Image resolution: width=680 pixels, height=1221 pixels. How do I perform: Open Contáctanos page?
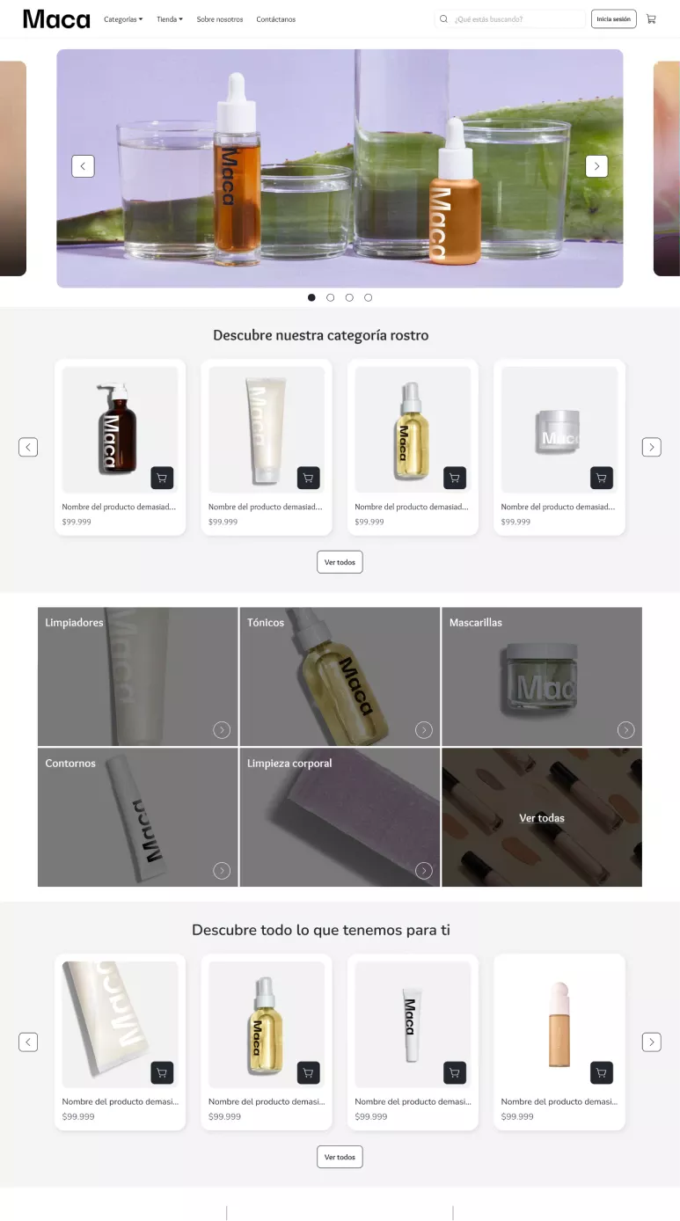coord(276,19)
